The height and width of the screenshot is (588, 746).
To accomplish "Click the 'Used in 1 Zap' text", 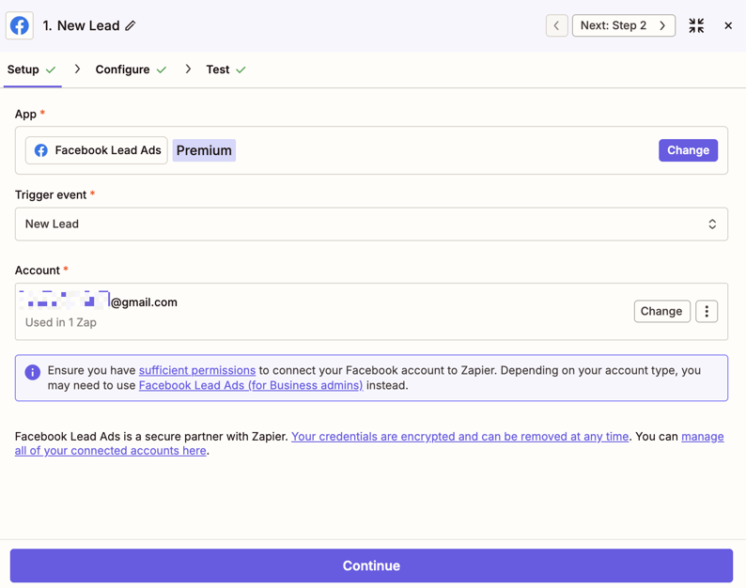I will [x=61, y=322].
